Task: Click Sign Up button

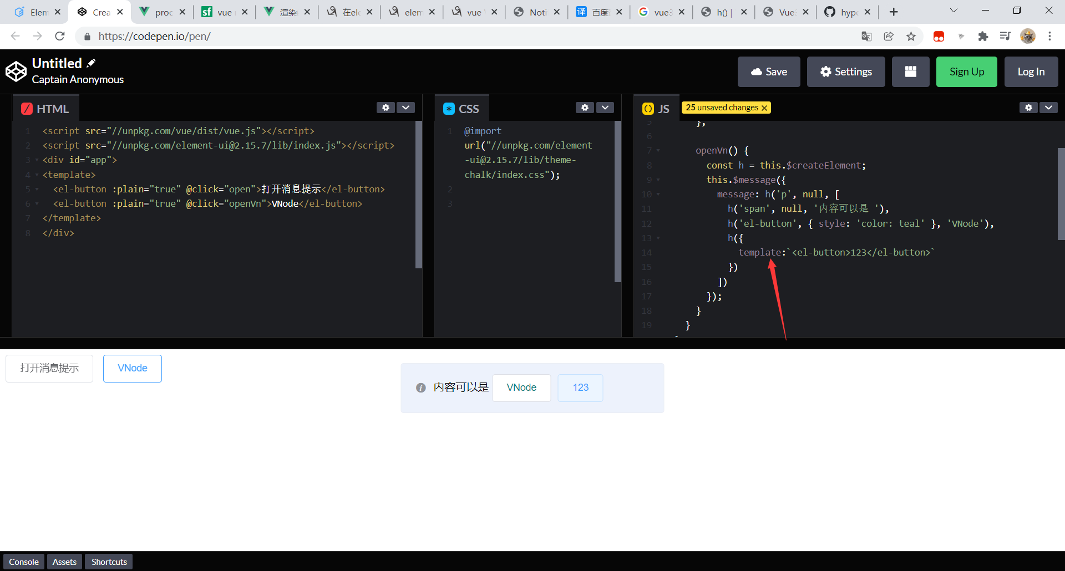Action: [x=967, y=72]
